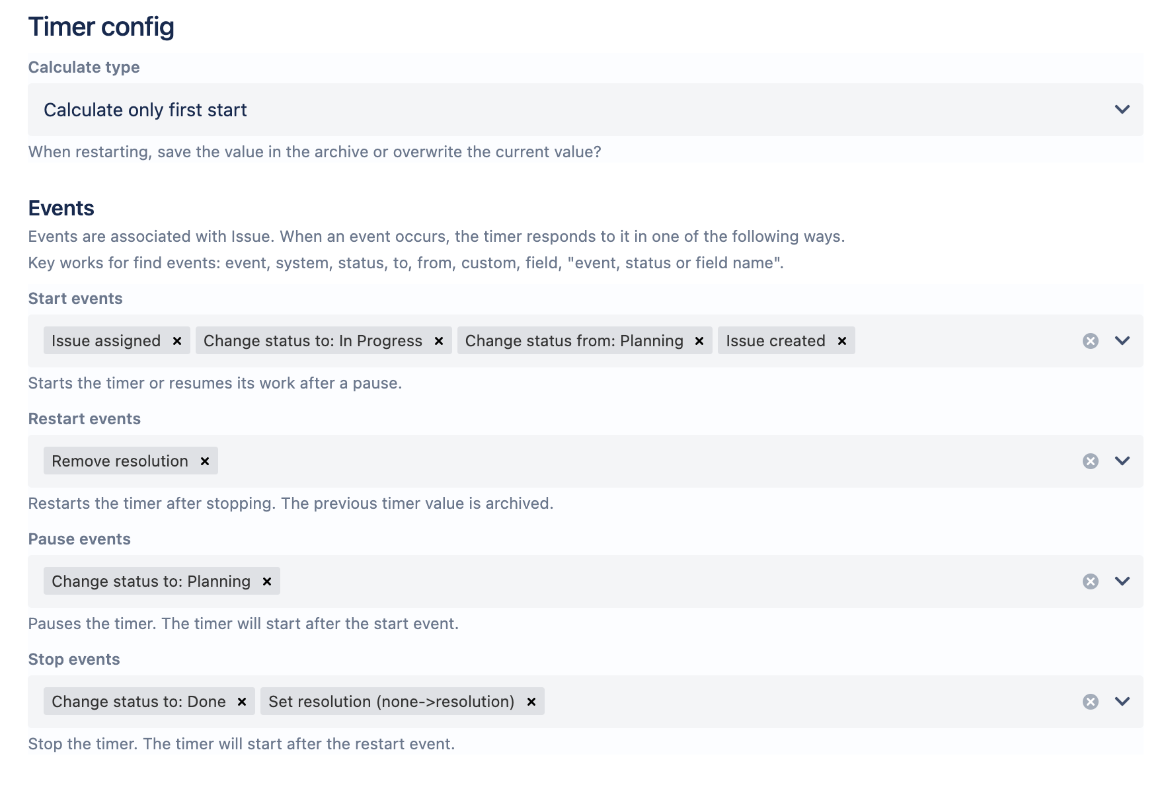Remove the Change status to: In Progress tag
1166x785 pixels.
[439, 341]
